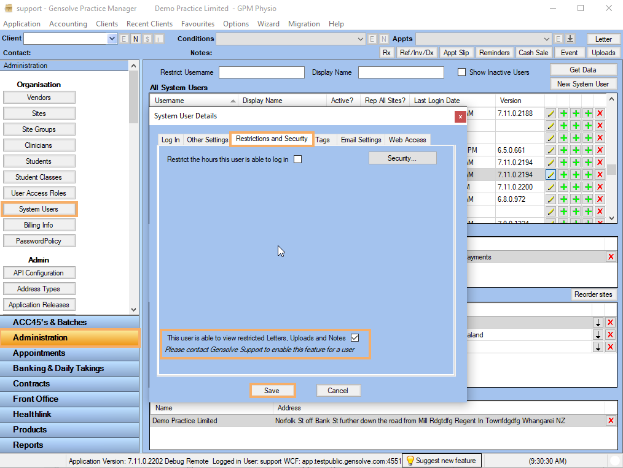Enable restrict login hours checkbox
The width and height of the screenshot is (623, 468).
[298, 159]
